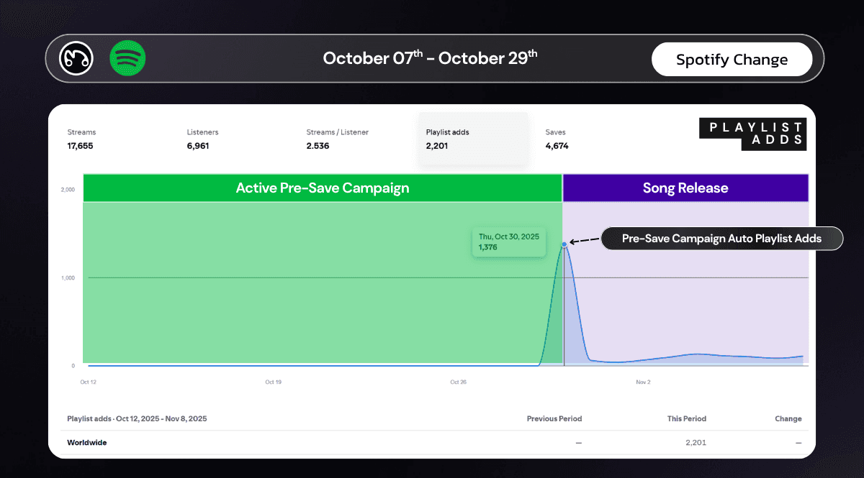Open the This Period column options

686,418
